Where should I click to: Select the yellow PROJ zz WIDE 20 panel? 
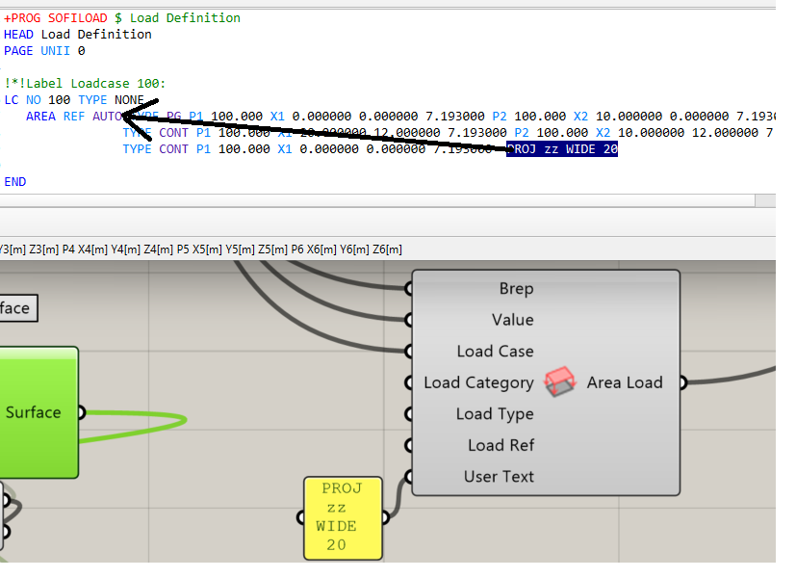342,517
